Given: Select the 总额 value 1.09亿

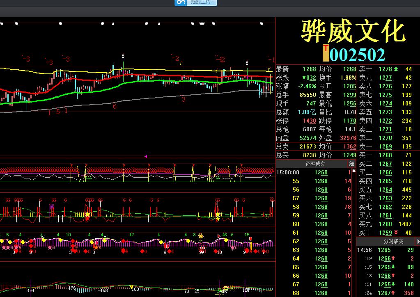Looking at the screenshot, I should [x=307, y=112].
